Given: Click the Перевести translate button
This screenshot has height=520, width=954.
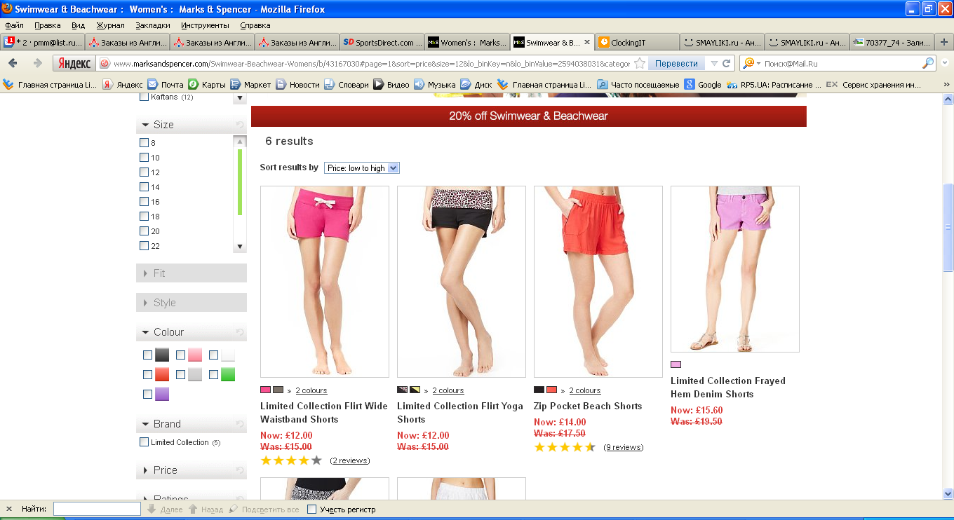Looking at the screenshot, I should [676, 63].
